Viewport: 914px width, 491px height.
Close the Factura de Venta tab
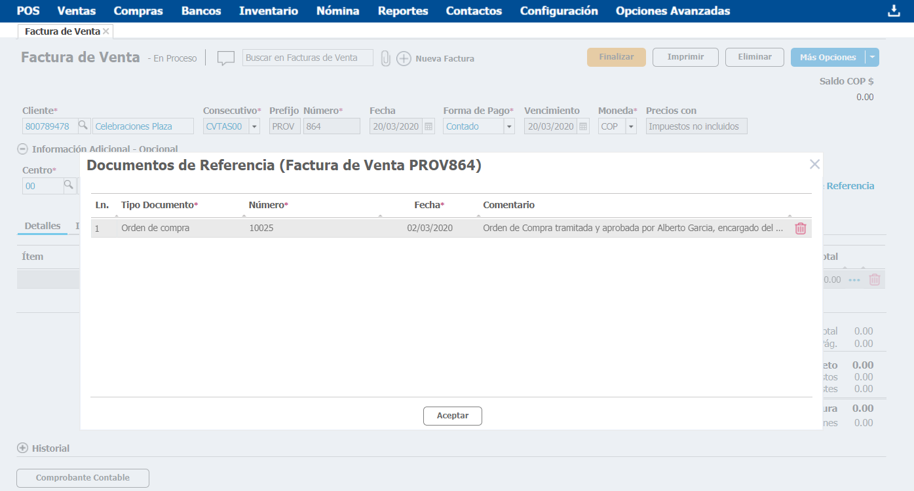(106, 31)
